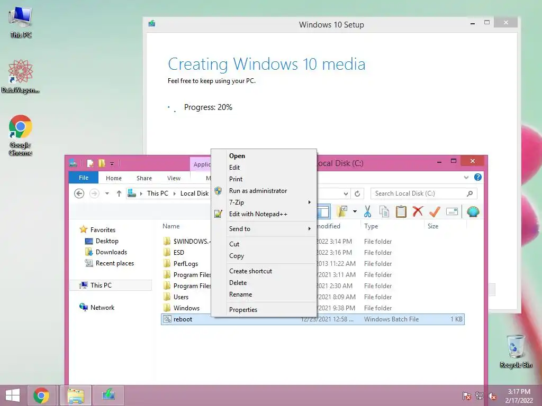Click the blue shell icon in the toolbar
Image resolution: width=542 pixels, height=406 pixels.
click(x=473, y=211)
